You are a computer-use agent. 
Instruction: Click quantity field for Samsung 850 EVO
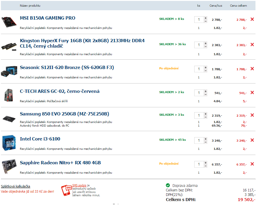(x=199, y=115)
